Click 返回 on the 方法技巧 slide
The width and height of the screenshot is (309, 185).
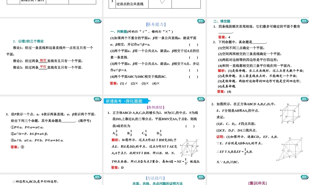201,177
